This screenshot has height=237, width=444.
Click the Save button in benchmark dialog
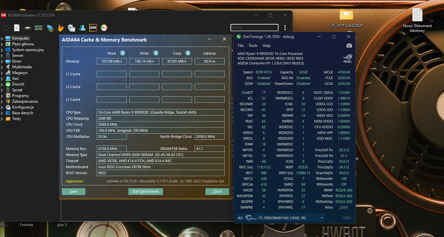coord(74,191)
